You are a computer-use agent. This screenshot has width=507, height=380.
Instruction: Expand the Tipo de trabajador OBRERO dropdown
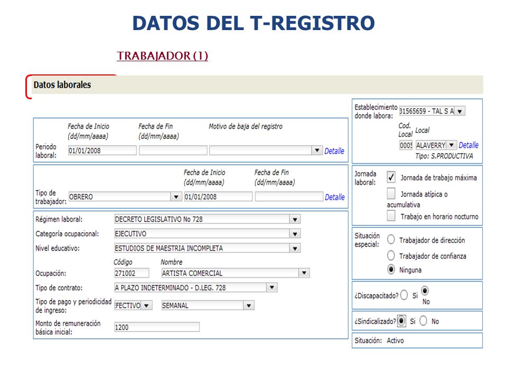coord(176,196)
